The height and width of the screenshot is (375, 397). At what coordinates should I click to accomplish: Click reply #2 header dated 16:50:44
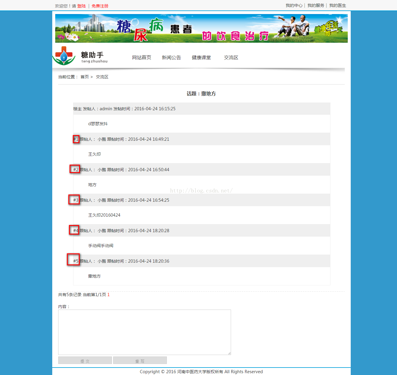tap(202, 170)
